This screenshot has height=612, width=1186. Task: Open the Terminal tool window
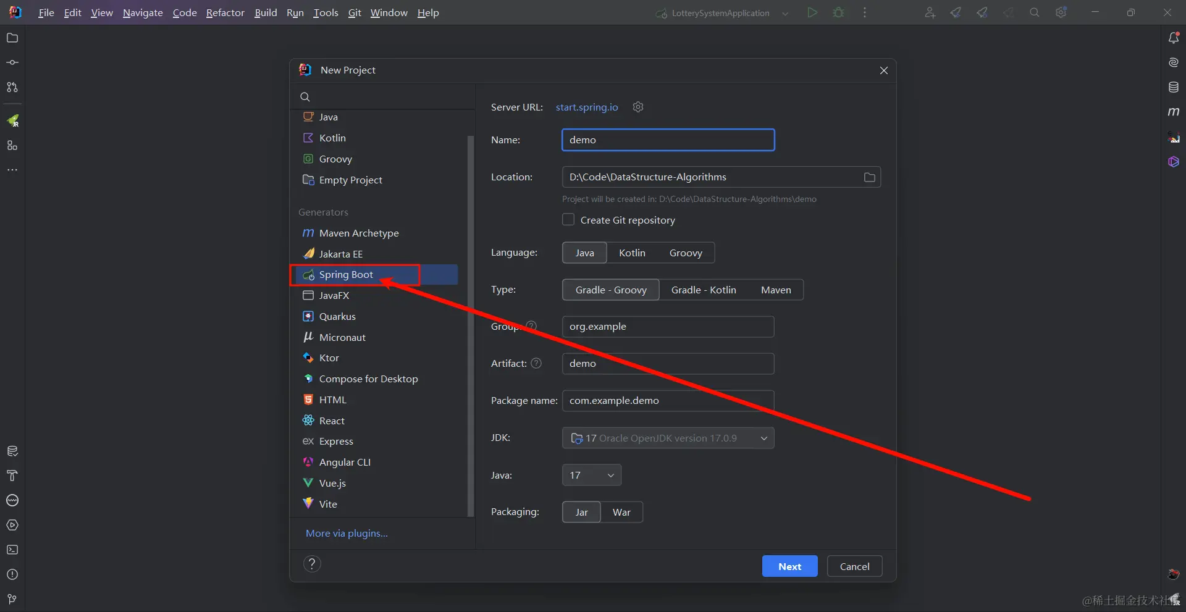tap(12, 550)
